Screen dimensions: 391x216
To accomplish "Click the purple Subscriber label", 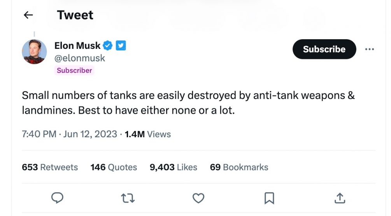I will click(x=74, y=70).
